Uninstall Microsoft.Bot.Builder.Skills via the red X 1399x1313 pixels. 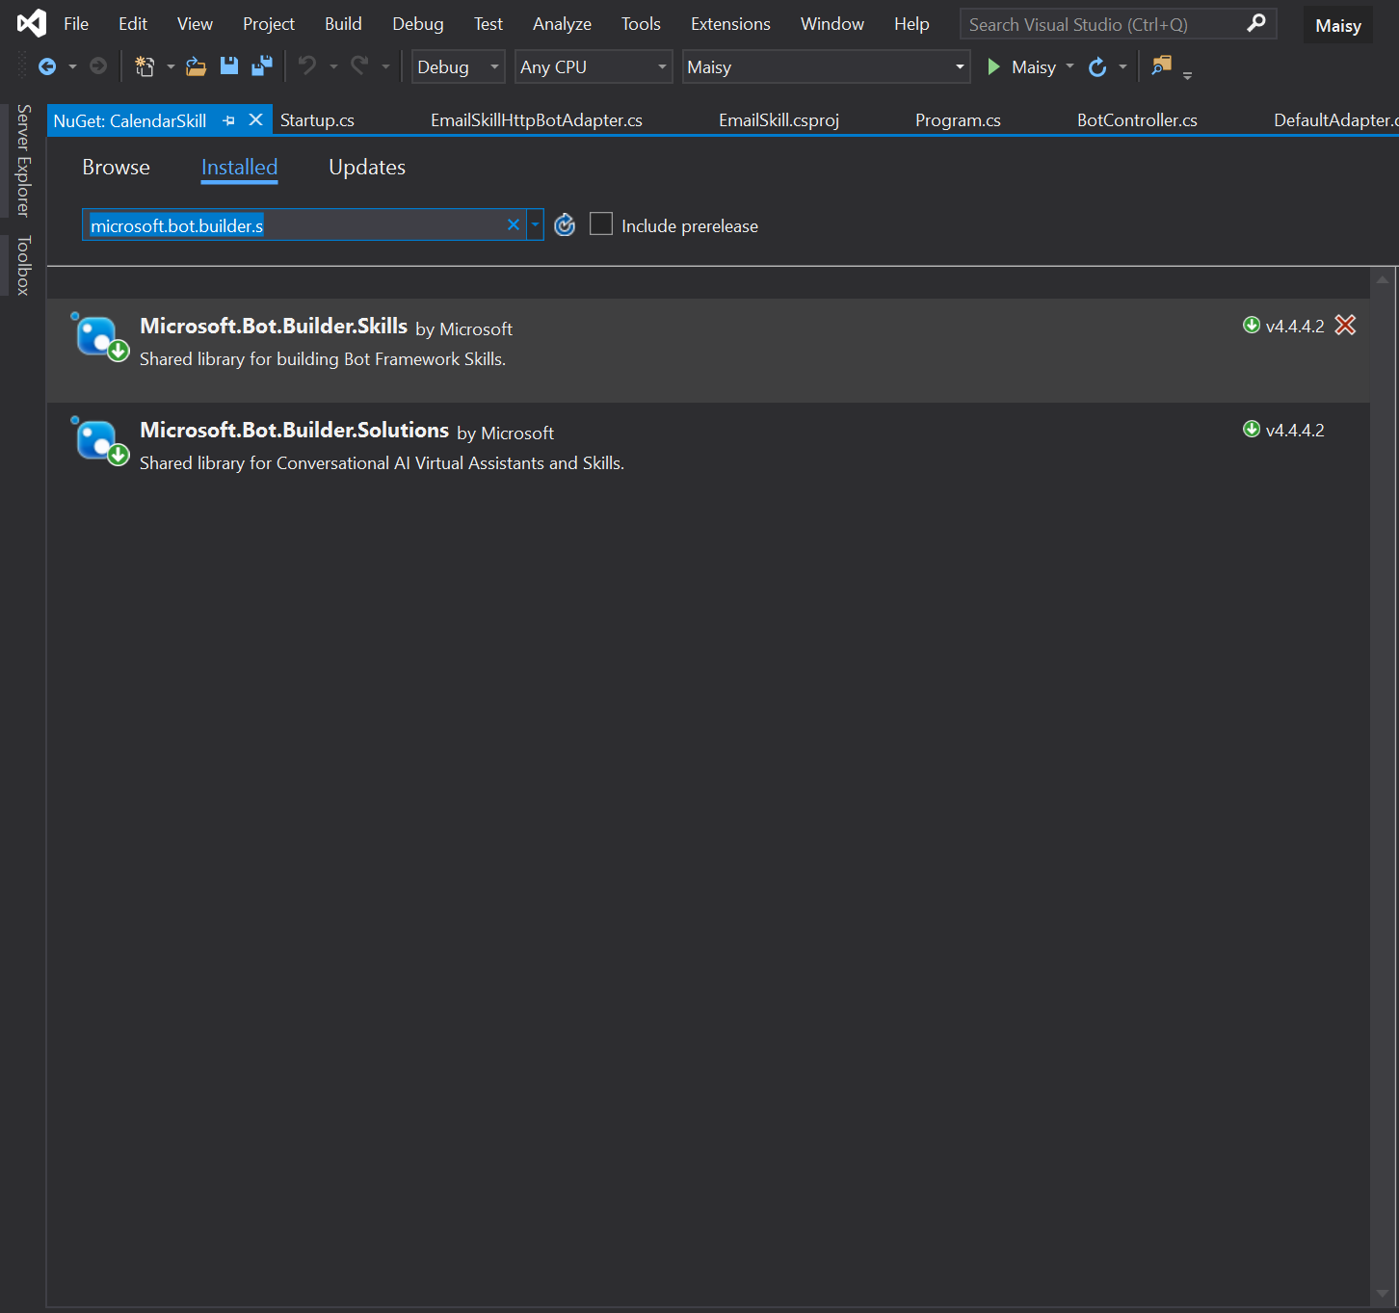point(1345,326)
